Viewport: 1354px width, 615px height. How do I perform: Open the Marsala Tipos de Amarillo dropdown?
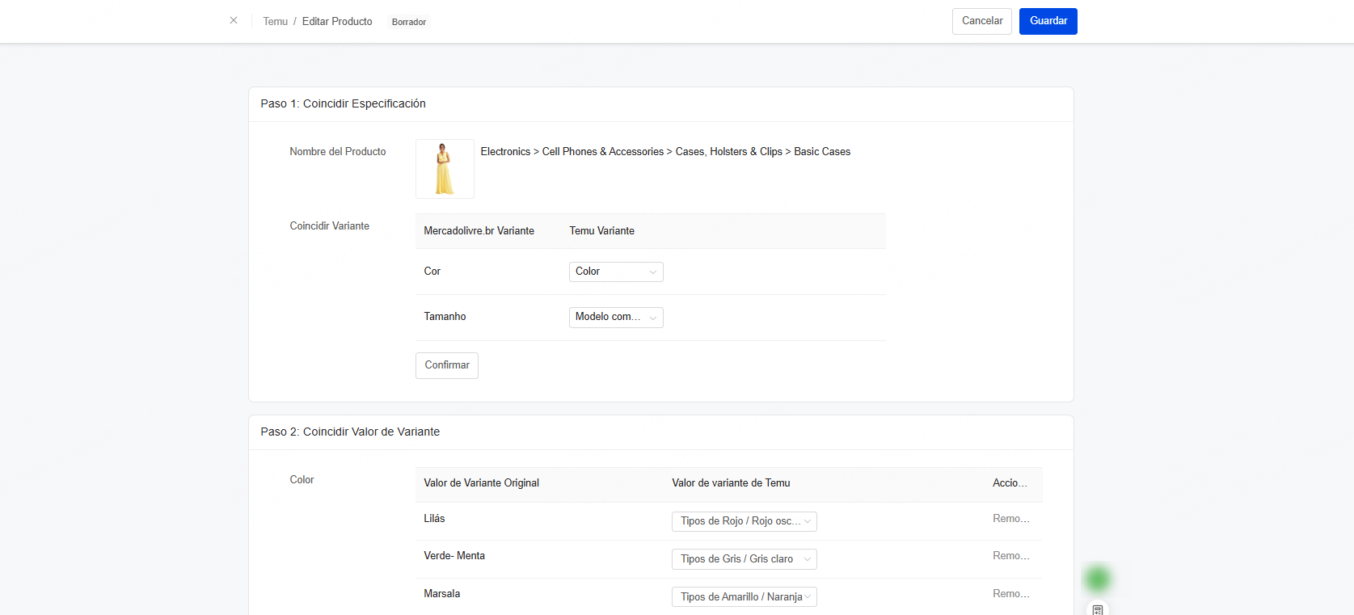pos(744,597)
